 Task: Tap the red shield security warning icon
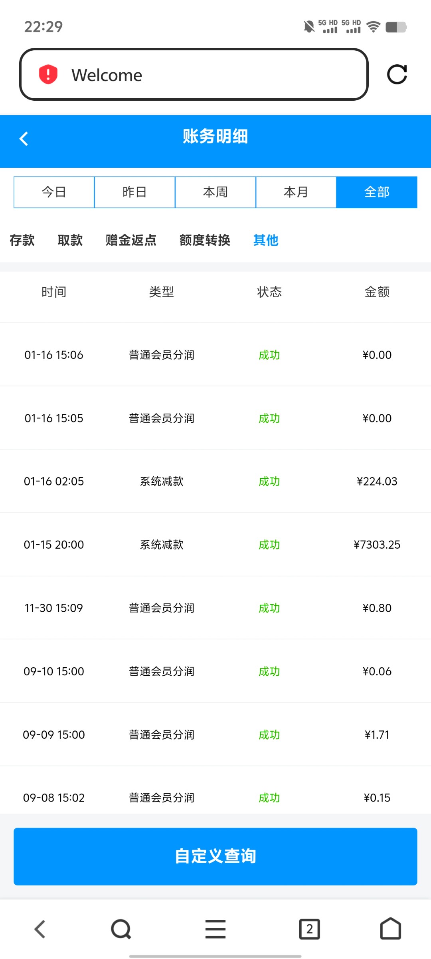click(x=48, y=75)
